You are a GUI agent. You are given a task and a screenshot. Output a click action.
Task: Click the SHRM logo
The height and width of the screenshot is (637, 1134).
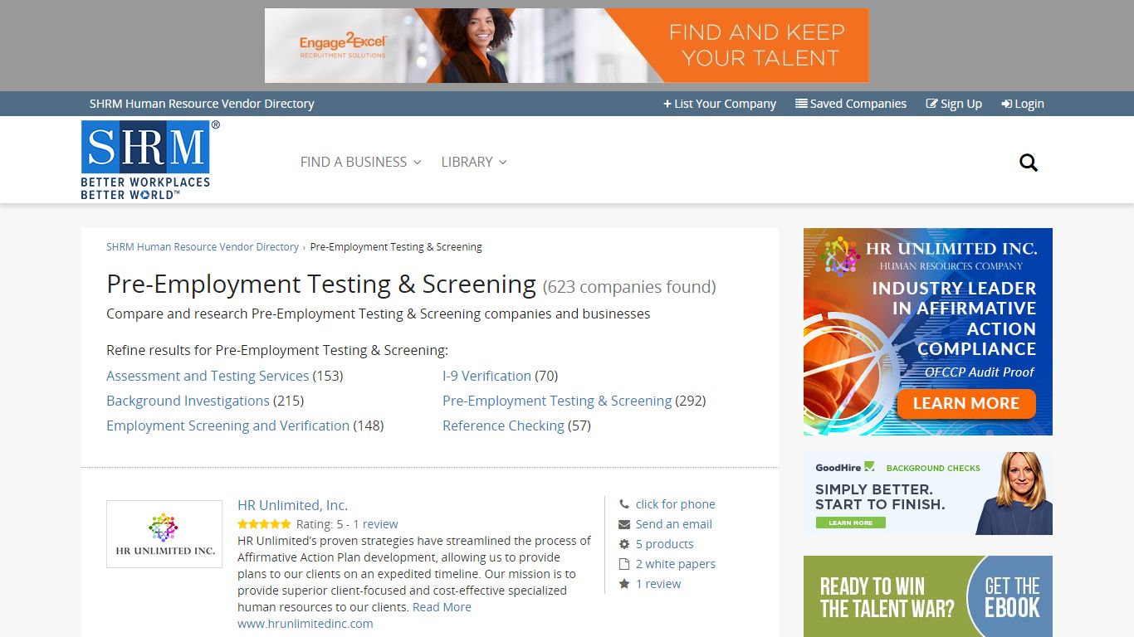click(150, 160)
